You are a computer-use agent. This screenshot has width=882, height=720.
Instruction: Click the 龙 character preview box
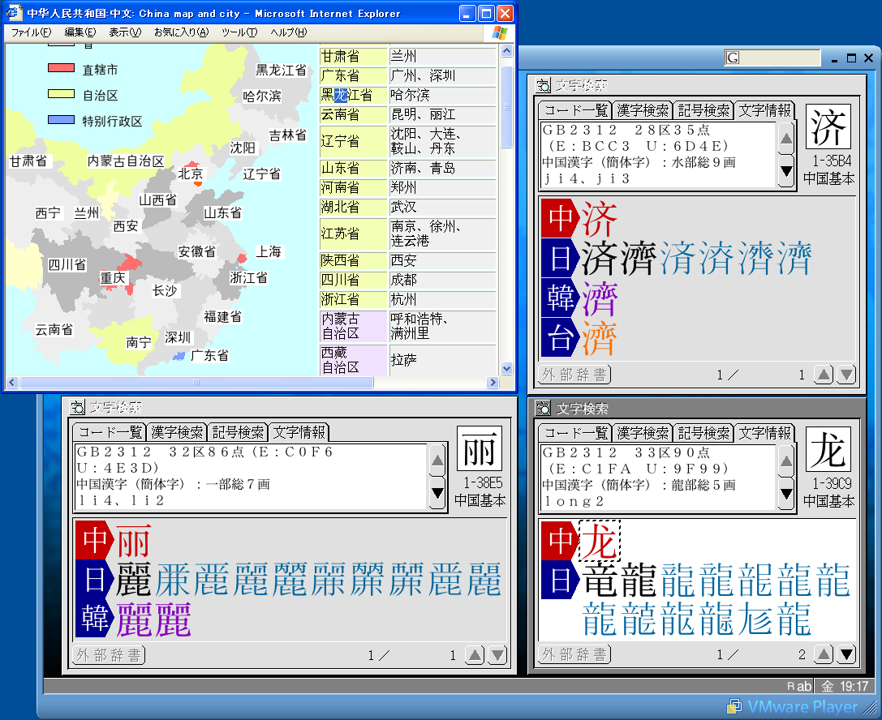click(x=828, y=451)
